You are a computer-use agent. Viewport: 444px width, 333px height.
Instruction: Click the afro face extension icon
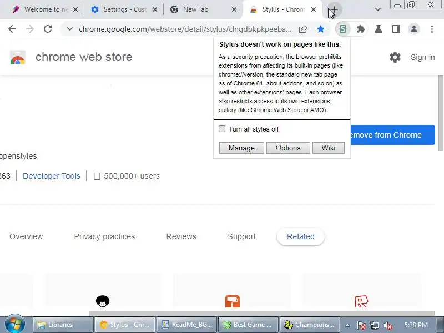[x=103, y=301]
